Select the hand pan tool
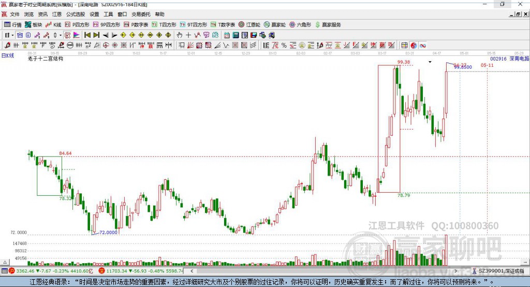 click(x=180, y=35)
